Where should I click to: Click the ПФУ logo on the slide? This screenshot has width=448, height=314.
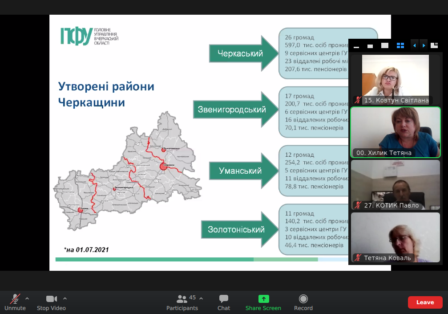coord(89,36)
